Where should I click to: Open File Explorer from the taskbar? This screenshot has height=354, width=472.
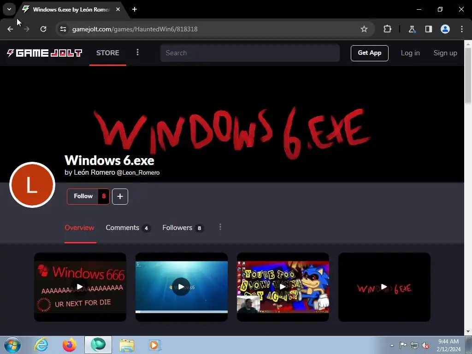[127, 345]
